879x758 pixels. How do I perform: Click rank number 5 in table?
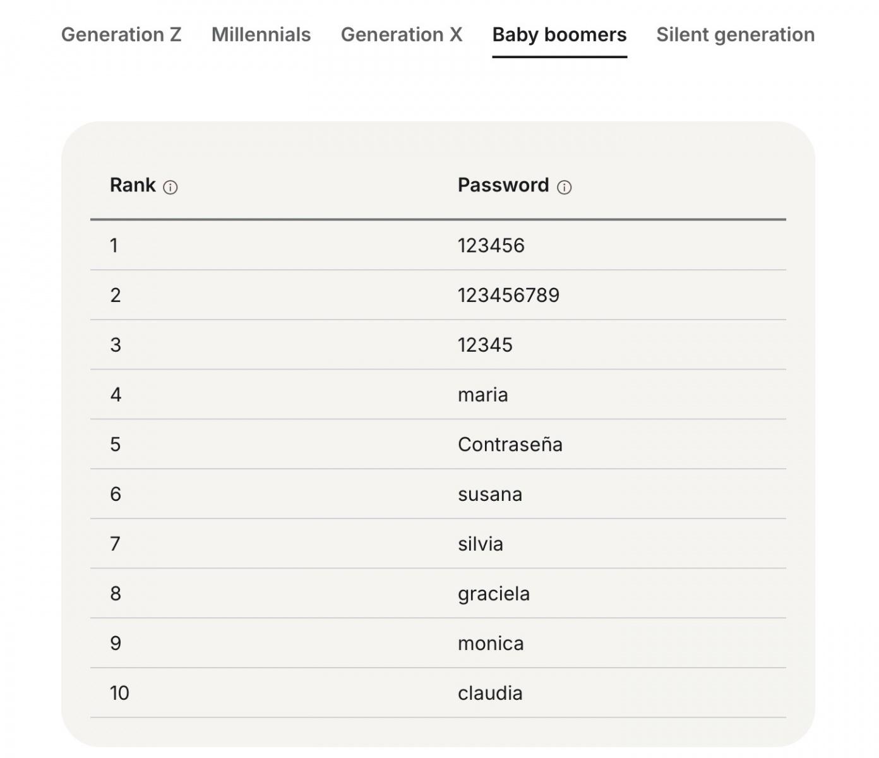pyautogui.click(x=115, y=445)
